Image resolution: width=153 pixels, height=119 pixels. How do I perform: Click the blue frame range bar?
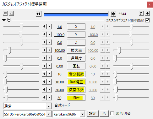(76, 15)
